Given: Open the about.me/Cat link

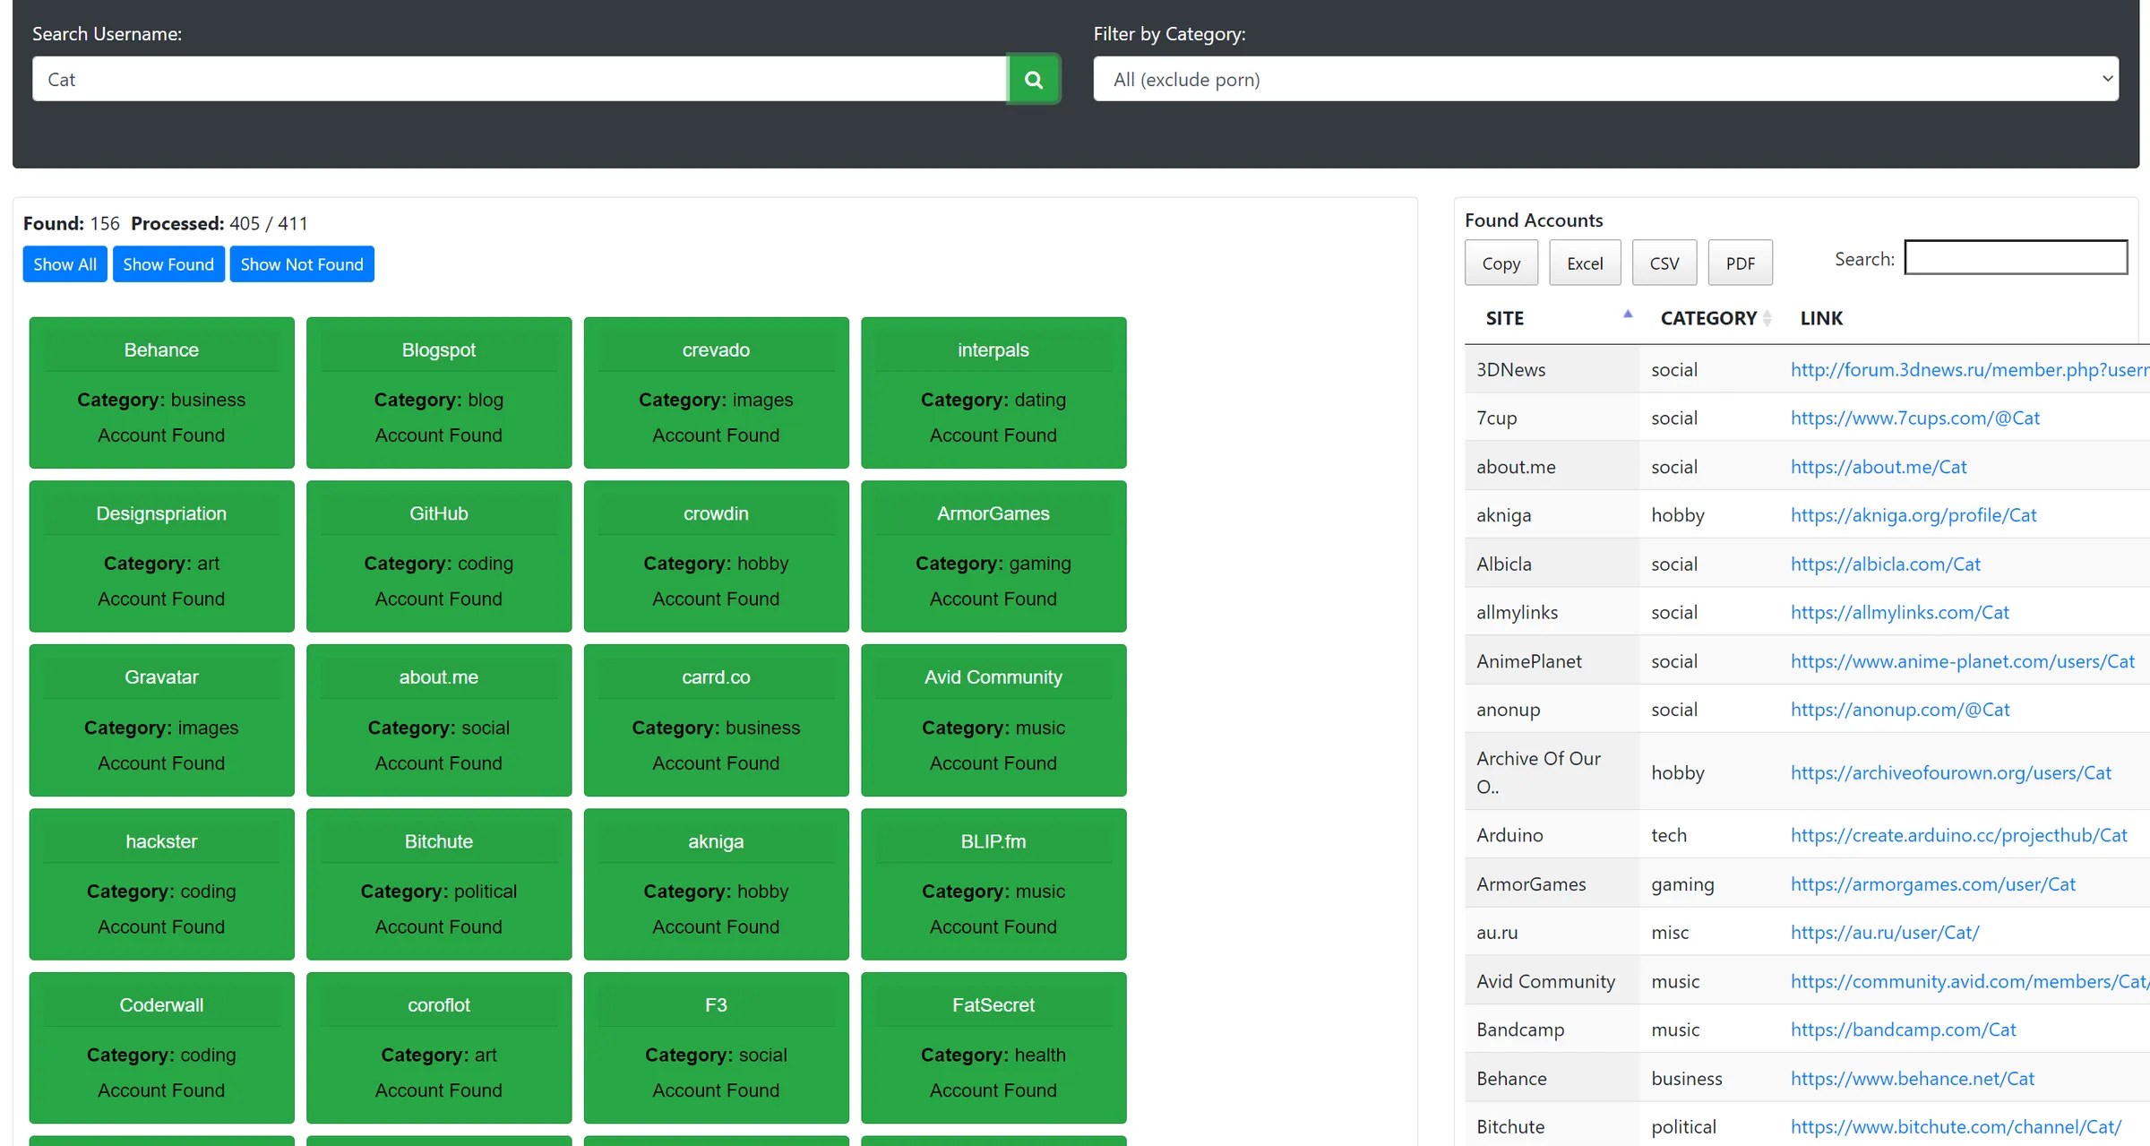Looking at the screenshot, I should point(1879,467).
